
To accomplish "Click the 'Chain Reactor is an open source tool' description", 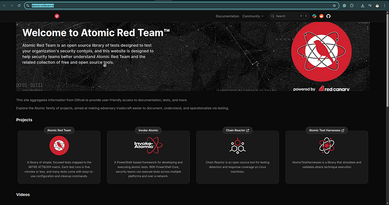I will pos(237,167).
